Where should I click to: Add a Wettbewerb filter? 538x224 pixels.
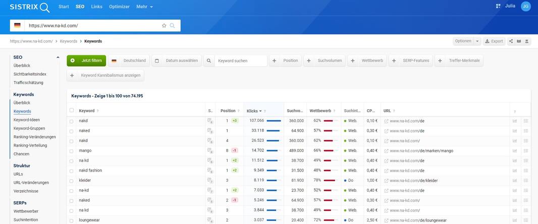367,60
